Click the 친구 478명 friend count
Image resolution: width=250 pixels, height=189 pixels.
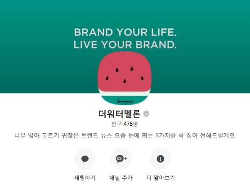tap(125, 124)
